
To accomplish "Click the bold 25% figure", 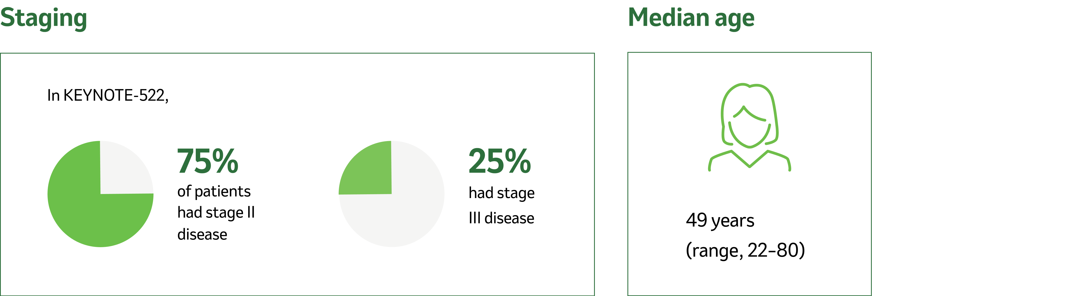I will [x=500, y=161].
